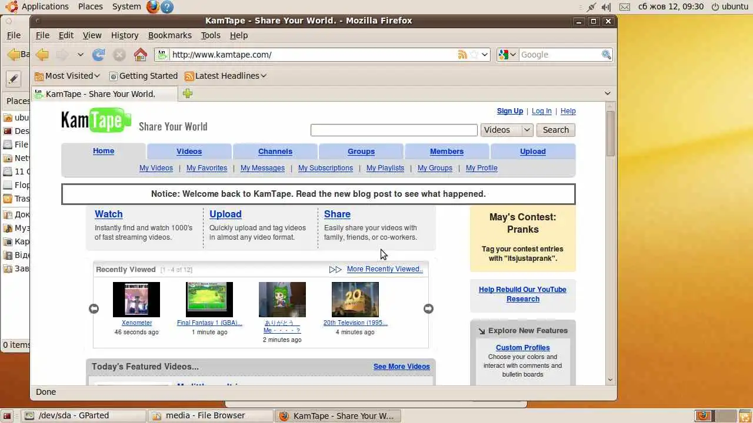Open the search engine selector dropdown
Screen dimensions: 753x423
coord(507,55)
